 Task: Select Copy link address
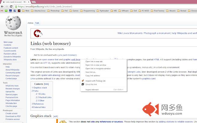pos(103,76)
